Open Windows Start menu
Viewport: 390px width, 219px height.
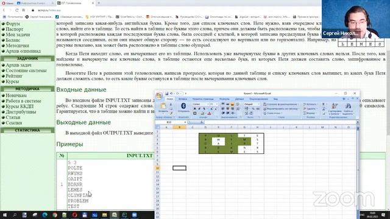(5, 215)
